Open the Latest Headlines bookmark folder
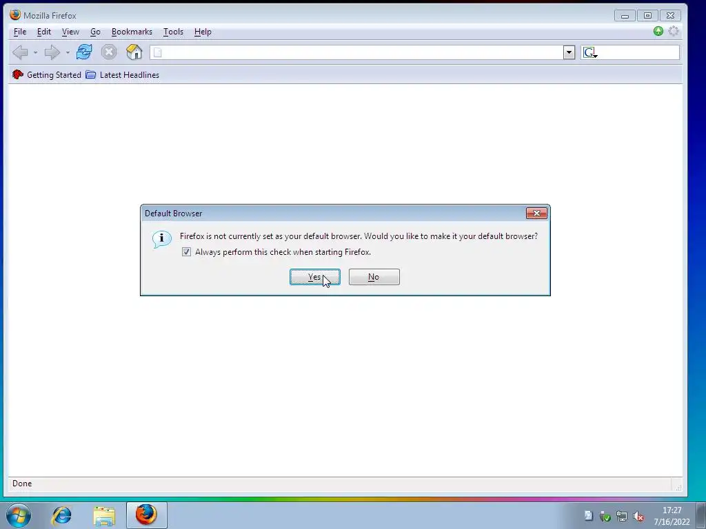The height and width of the screenshot is (529, 706). click(x=123, y=75)
